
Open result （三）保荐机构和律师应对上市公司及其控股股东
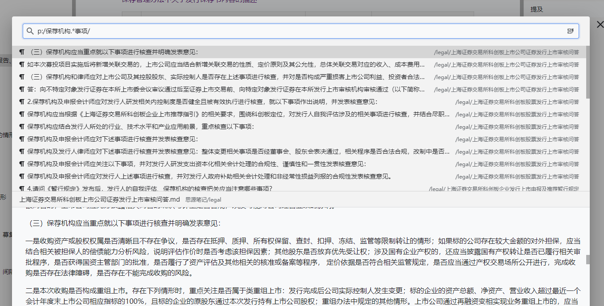pos(299,77)
